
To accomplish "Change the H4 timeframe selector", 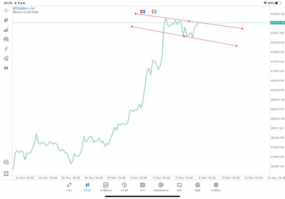I will coord(6,68).
